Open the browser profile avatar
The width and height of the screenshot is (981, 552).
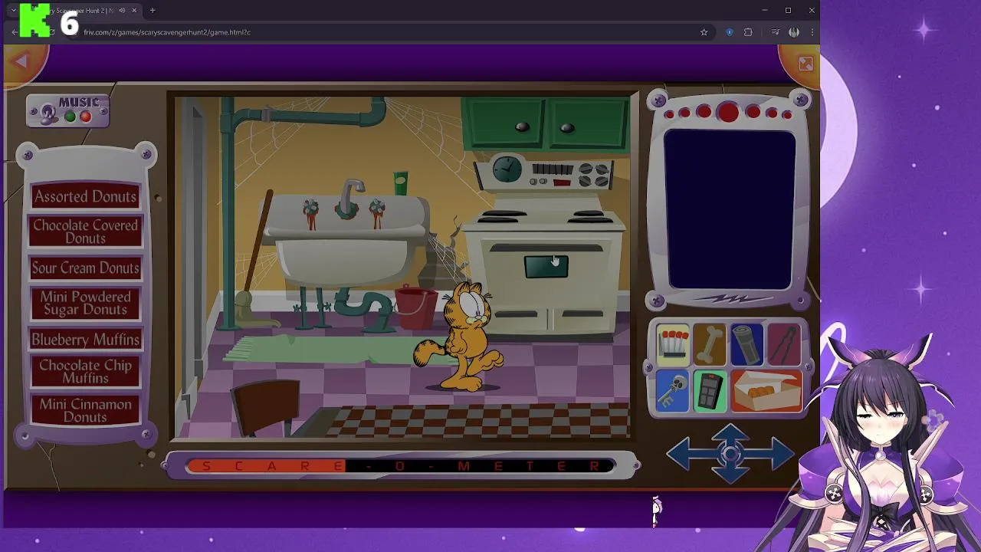[794, 32]
